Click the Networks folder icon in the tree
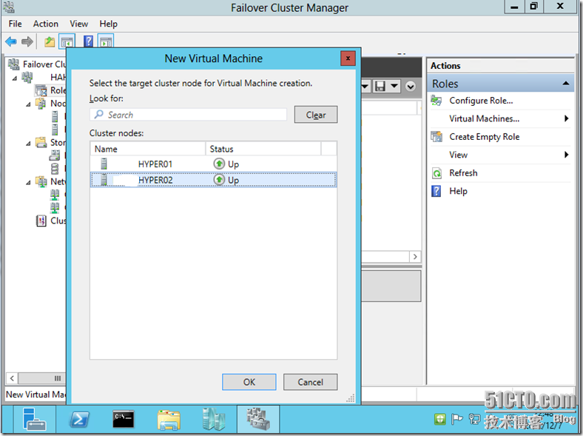 [x=41, y=181]
